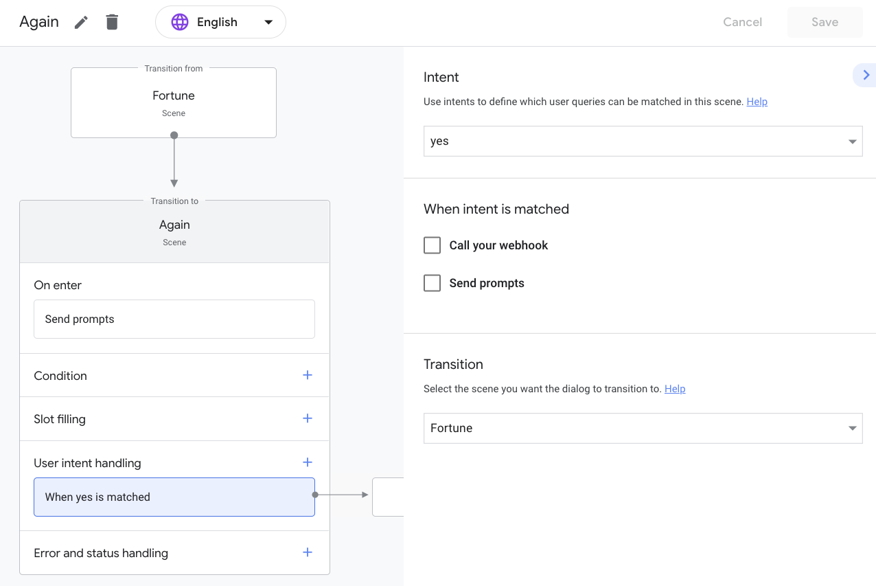Screen dimensions: 876x586
Task: Click the pencil icon to rename scene
Action: (x=81, y=22)
